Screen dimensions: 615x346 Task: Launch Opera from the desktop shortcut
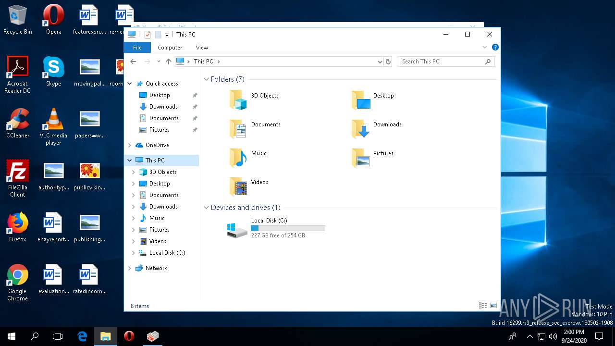[54, 20]
